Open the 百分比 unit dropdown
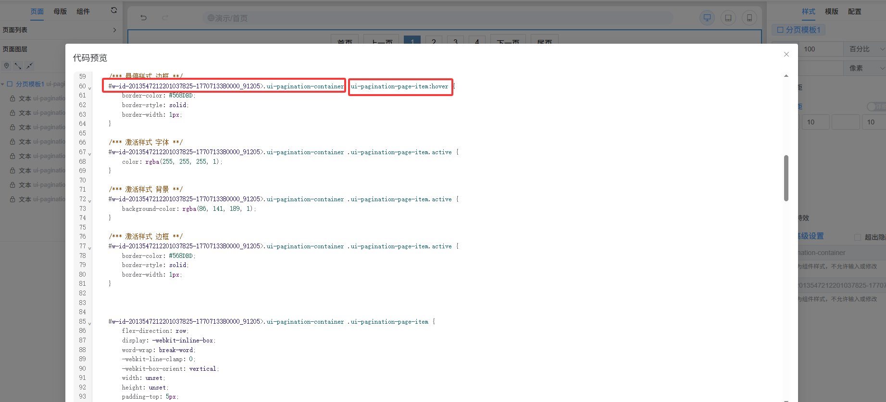The image size is (886, 402). tap(864, 49)
